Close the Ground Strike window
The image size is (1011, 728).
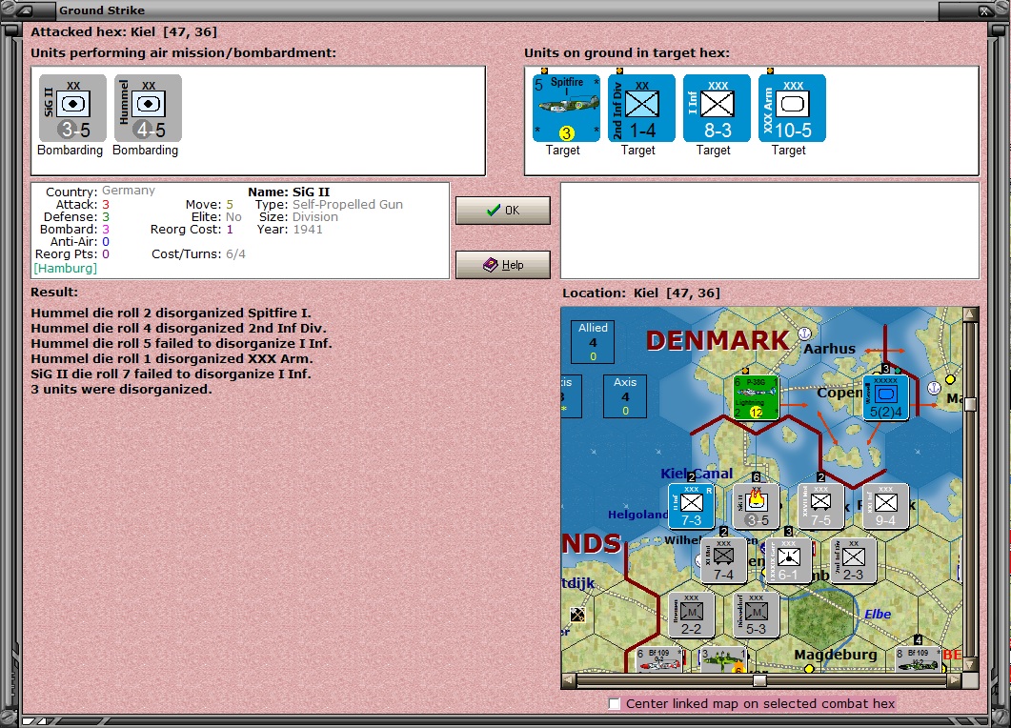[985, 10]
